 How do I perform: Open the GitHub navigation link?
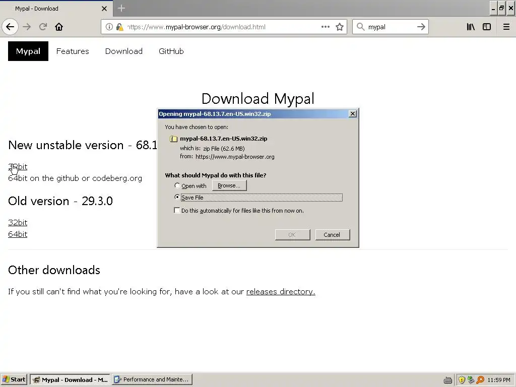point(171,51)
